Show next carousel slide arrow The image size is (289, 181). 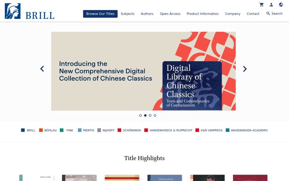tap(245, 69)
